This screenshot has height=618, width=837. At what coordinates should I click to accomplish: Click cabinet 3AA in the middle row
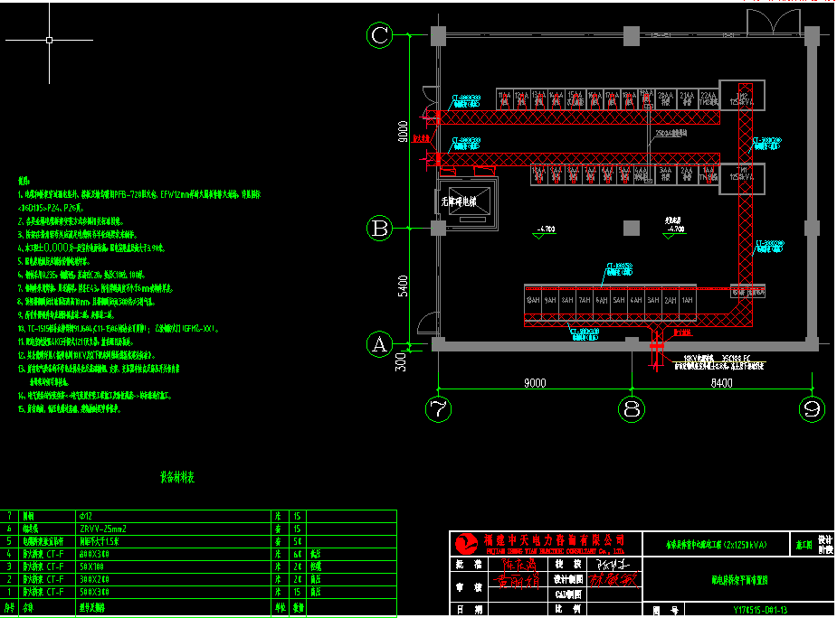click(x=665, y=175)
